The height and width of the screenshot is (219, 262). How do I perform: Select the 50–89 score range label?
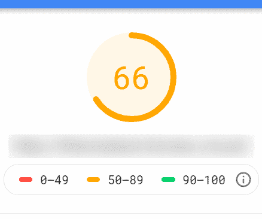(x=126, y=180)
